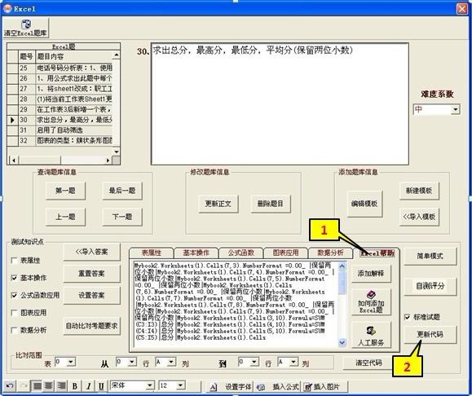Click the 重置答案 button

(x=92, y=274)
